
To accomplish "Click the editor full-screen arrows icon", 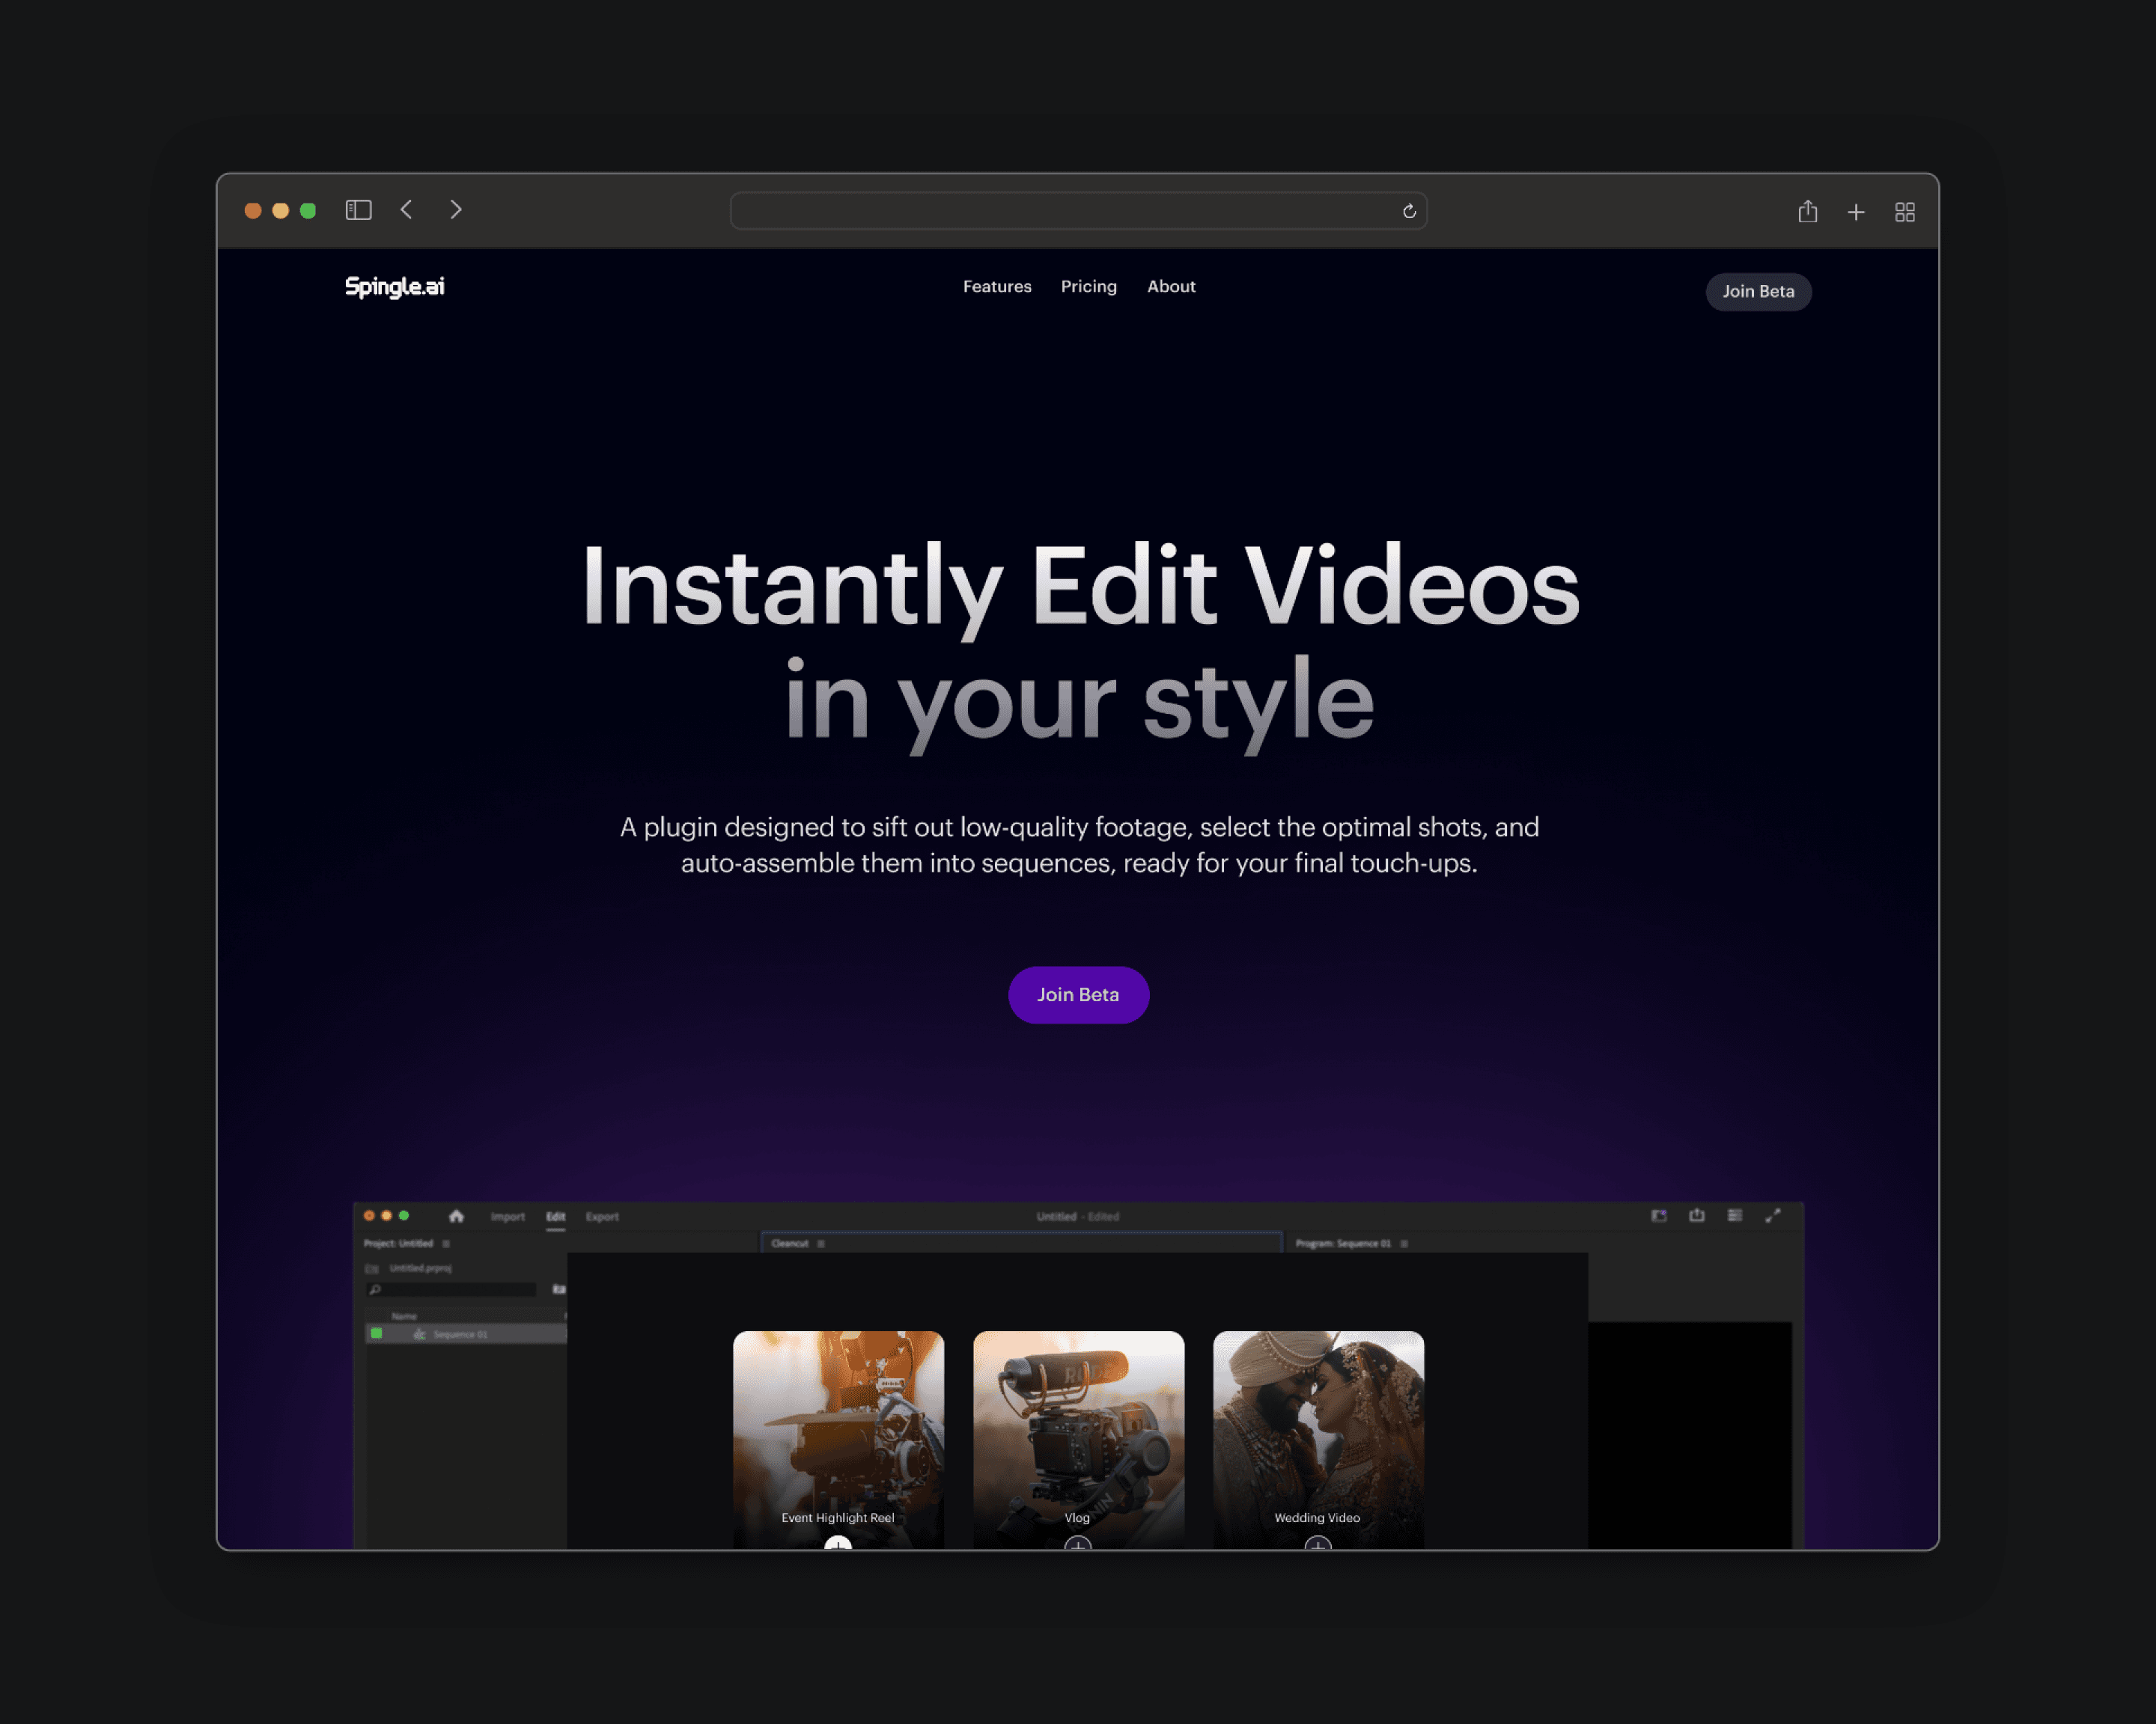I will tap(1773, 1216).
